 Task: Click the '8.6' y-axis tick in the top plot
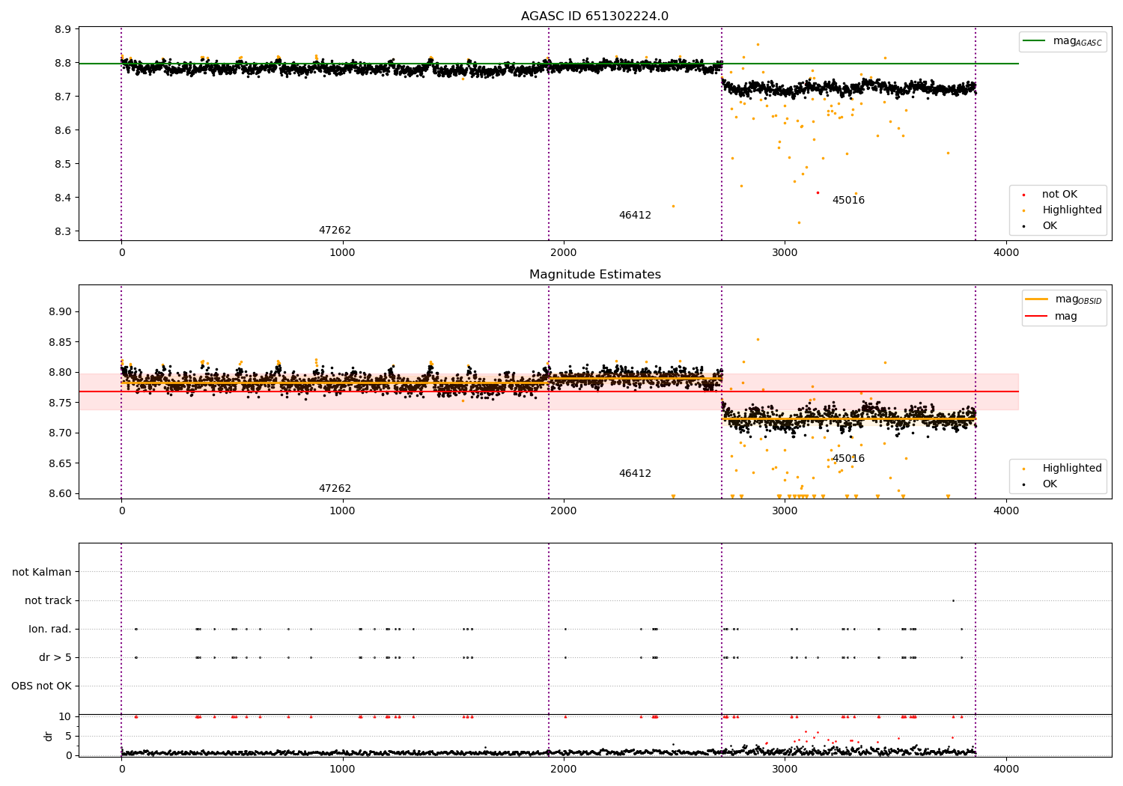click(x=63, y=130)
